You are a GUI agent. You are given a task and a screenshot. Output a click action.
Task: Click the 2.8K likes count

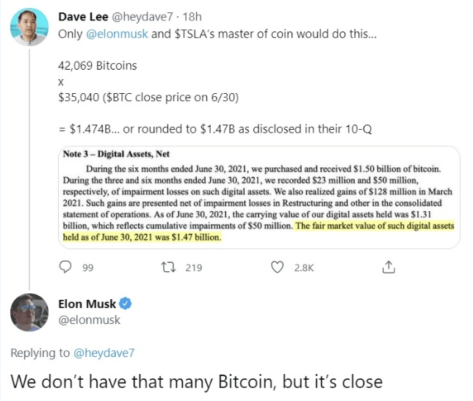pyautogui.click(x=303, y=268)
